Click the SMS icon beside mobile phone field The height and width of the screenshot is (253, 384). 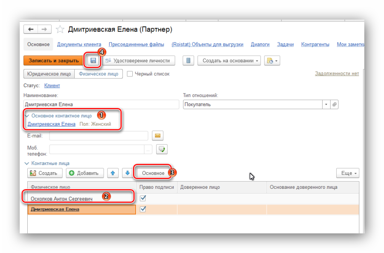point(162,149)
